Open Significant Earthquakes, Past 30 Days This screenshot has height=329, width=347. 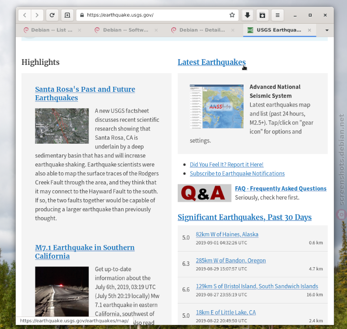pyautogui.click(x=244, y=217)
